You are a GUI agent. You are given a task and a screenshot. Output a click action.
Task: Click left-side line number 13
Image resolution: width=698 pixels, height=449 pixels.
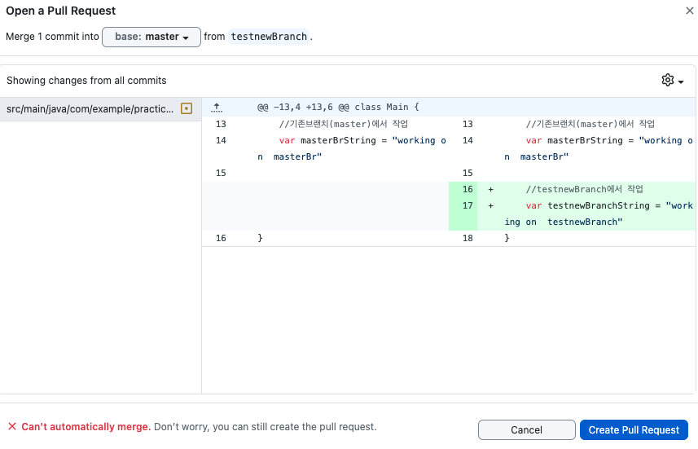(221, 124)
